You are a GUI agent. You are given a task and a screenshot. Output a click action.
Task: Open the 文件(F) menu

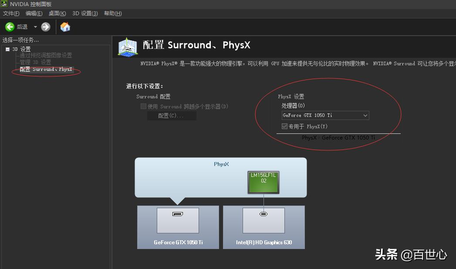[x=11, y=13]
